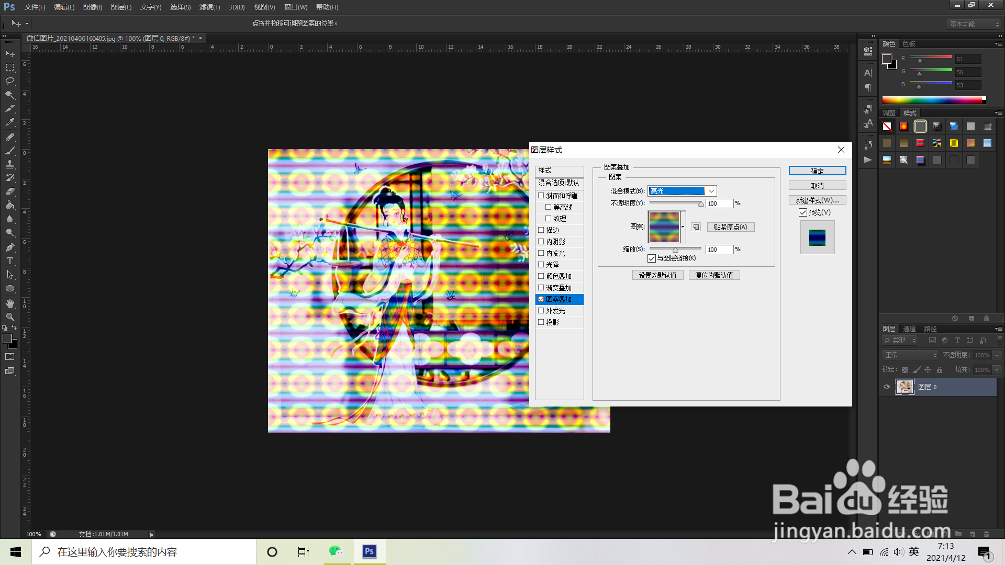Select the Lasso tool

pyautogui.click(x=10, y=81)
